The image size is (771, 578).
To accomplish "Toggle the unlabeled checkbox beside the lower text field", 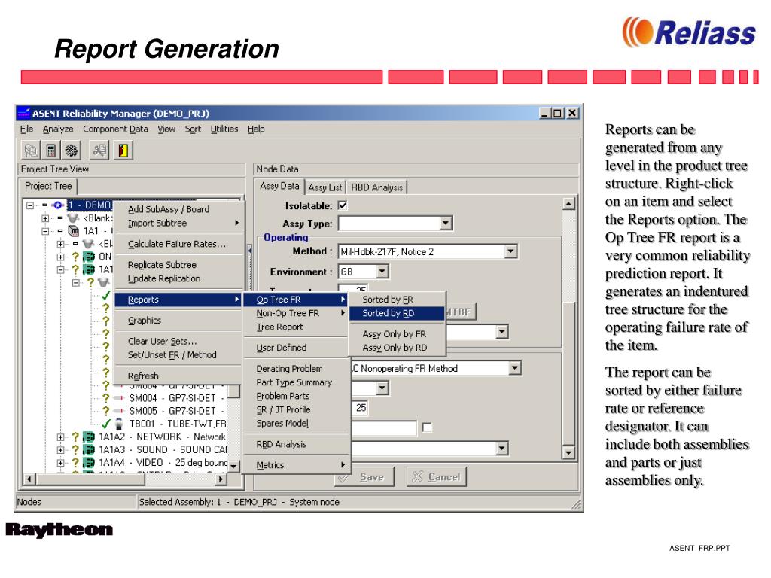I will pyautogui.click(x=428, y=427).
